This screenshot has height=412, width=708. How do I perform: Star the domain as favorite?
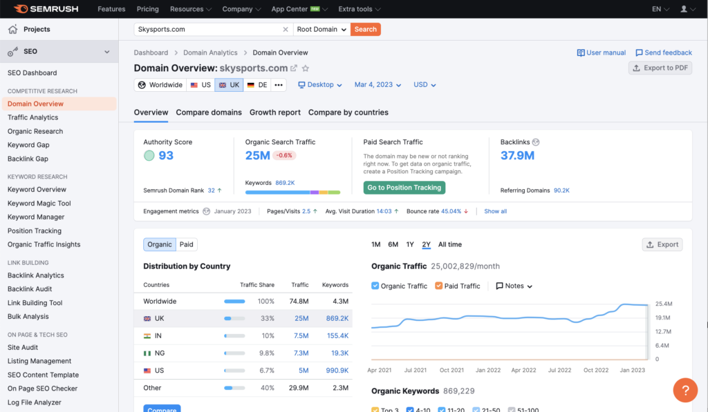click(306, 68)
